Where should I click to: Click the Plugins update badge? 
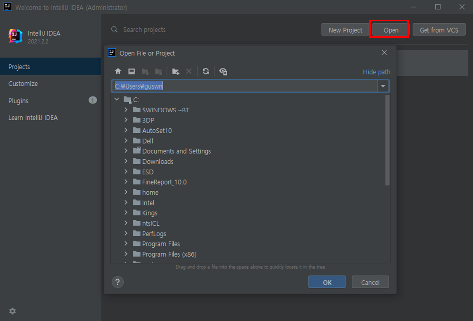tap(93, 100)
